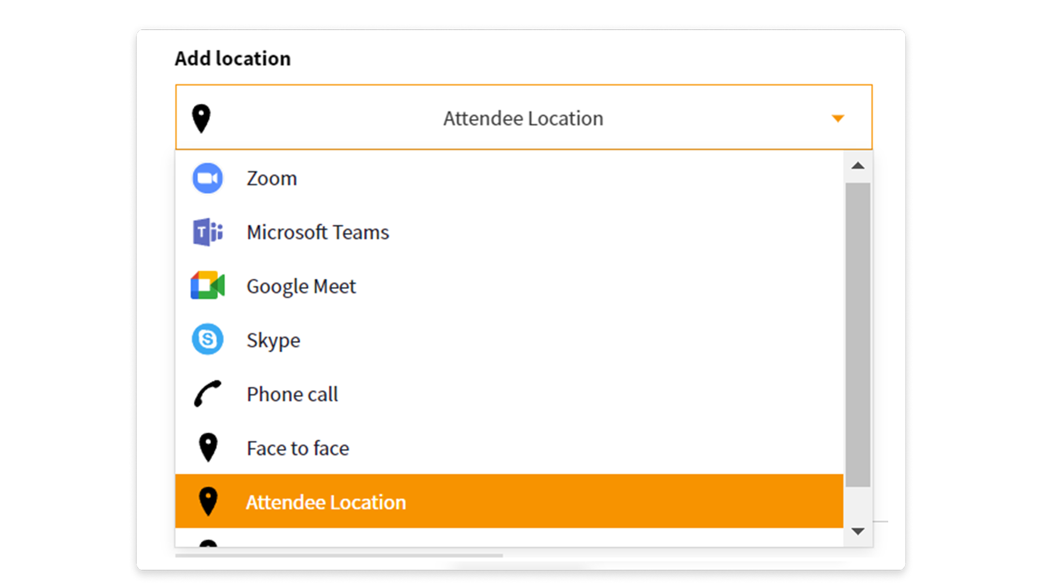Click the scrollbar up arrow
The width and height of the screenshot is (1057, 583).
click(858, 166)
